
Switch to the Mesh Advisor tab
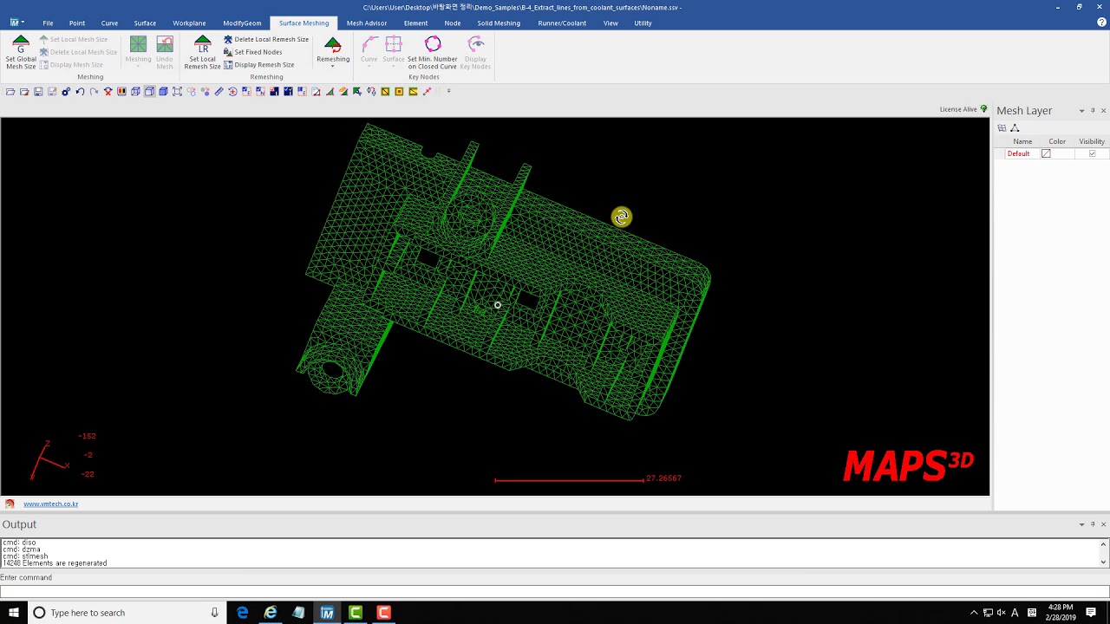pyautogui.click(x=367, y=23)
